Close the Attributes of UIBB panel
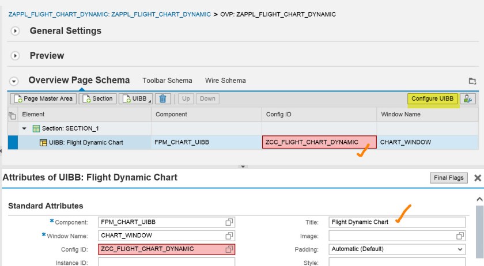484x266 pixels. 477,178
